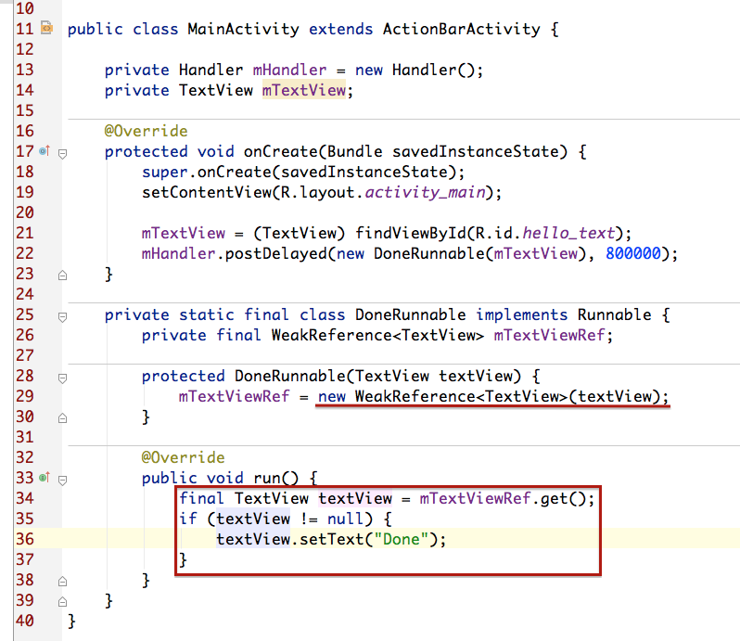740x641 pixels.
Task: Click activity_main in setContentView call
Action: (426, 193)
